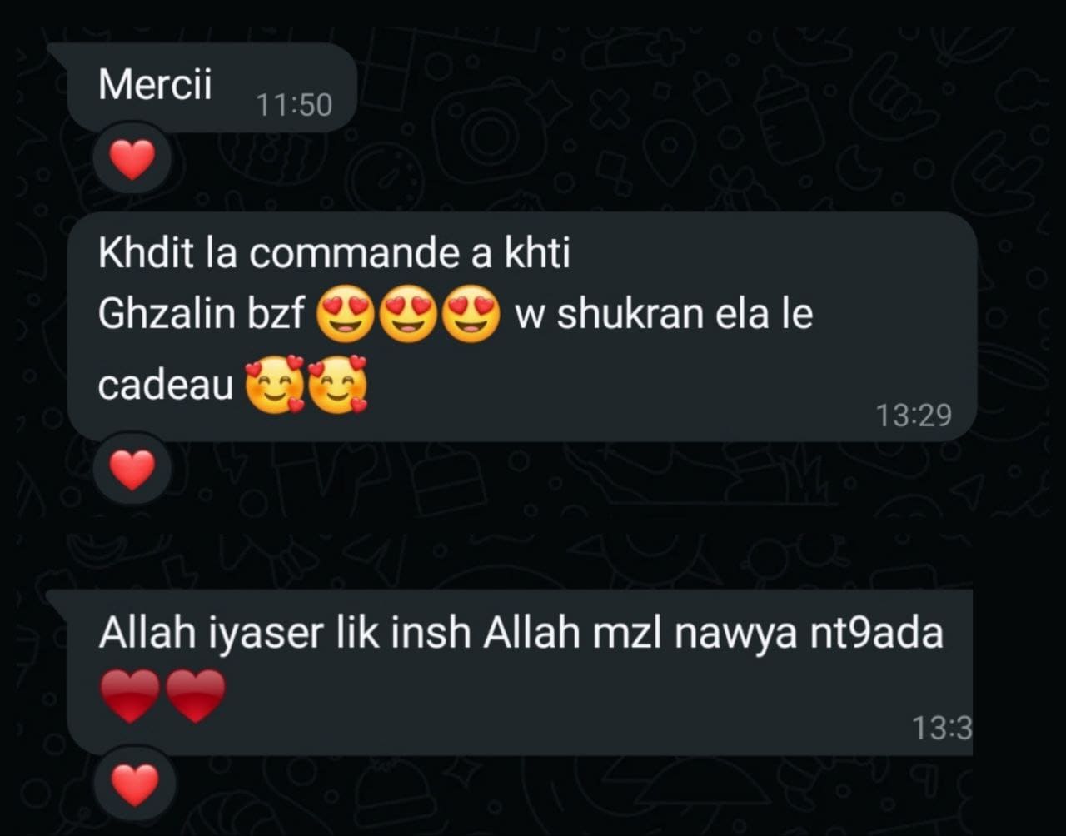This screenshot has height=836, width=1066.
Task: Tap the heart reaction under the Mercii message
Action: tap(132, 160)
